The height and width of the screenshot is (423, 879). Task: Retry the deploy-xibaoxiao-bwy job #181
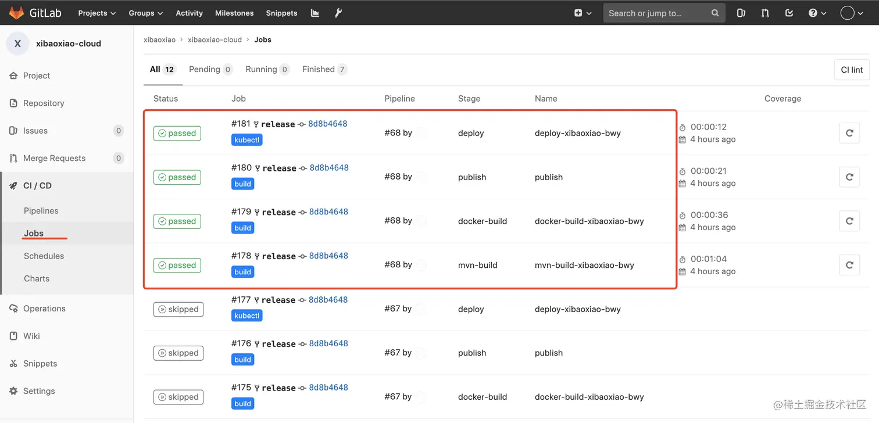pyautogui.click(x=849, y=133)
